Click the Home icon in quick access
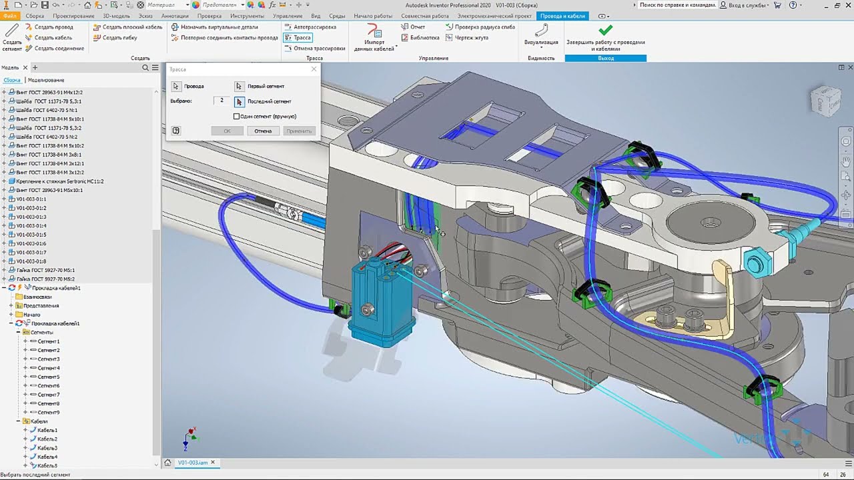 tap(87, 5)
